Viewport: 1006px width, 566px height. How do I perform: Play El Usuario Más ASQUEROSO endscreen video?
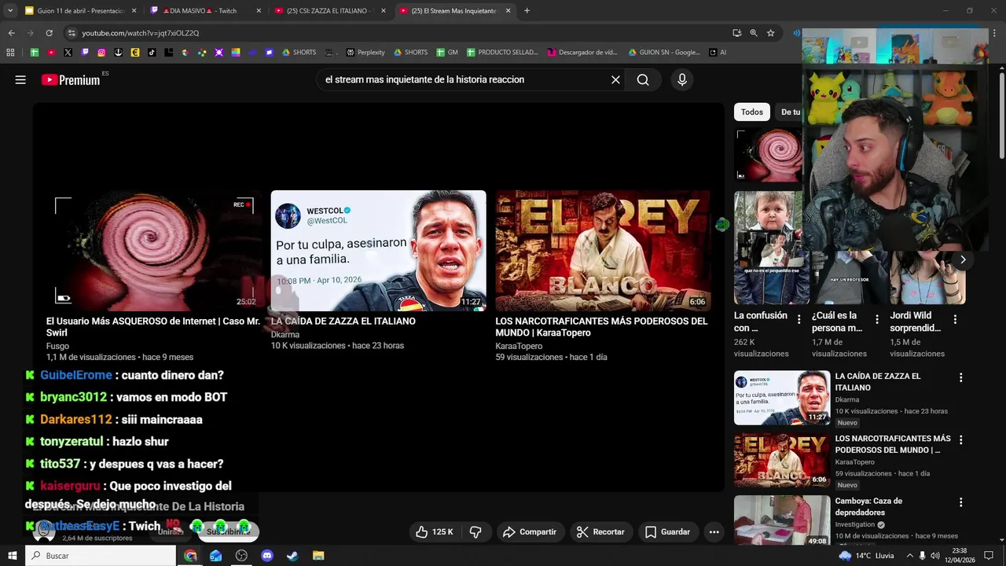pos(154,250)
